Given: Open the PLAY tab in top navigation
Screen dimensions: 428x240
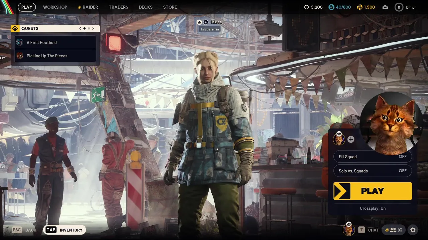Looking at the screenshot, I should coord(27,7).
